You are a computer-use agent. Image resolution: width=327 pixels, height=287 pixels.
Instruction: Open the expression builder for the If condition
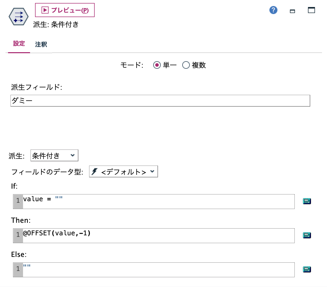pos(307,201)
